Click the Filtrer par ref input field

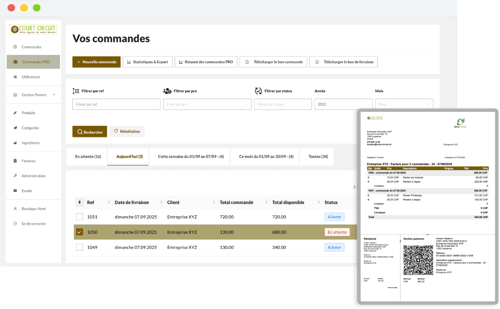click(x=116, y=104)
